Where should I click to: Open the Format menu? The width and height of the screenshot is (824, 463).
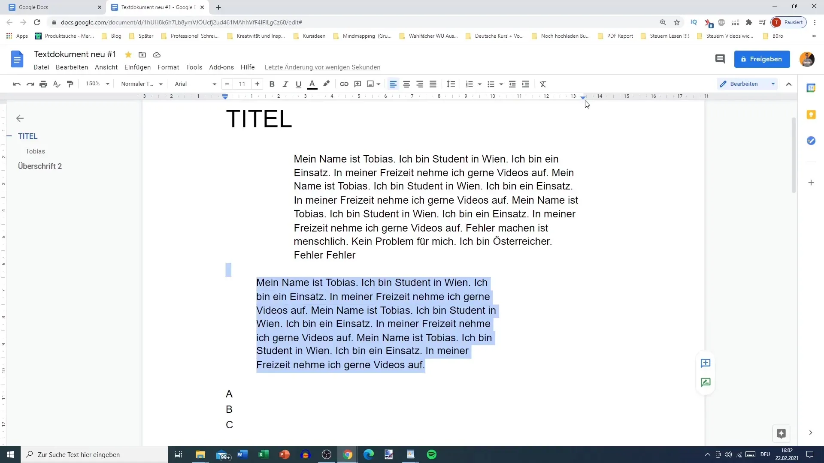[x=169, y=67]
